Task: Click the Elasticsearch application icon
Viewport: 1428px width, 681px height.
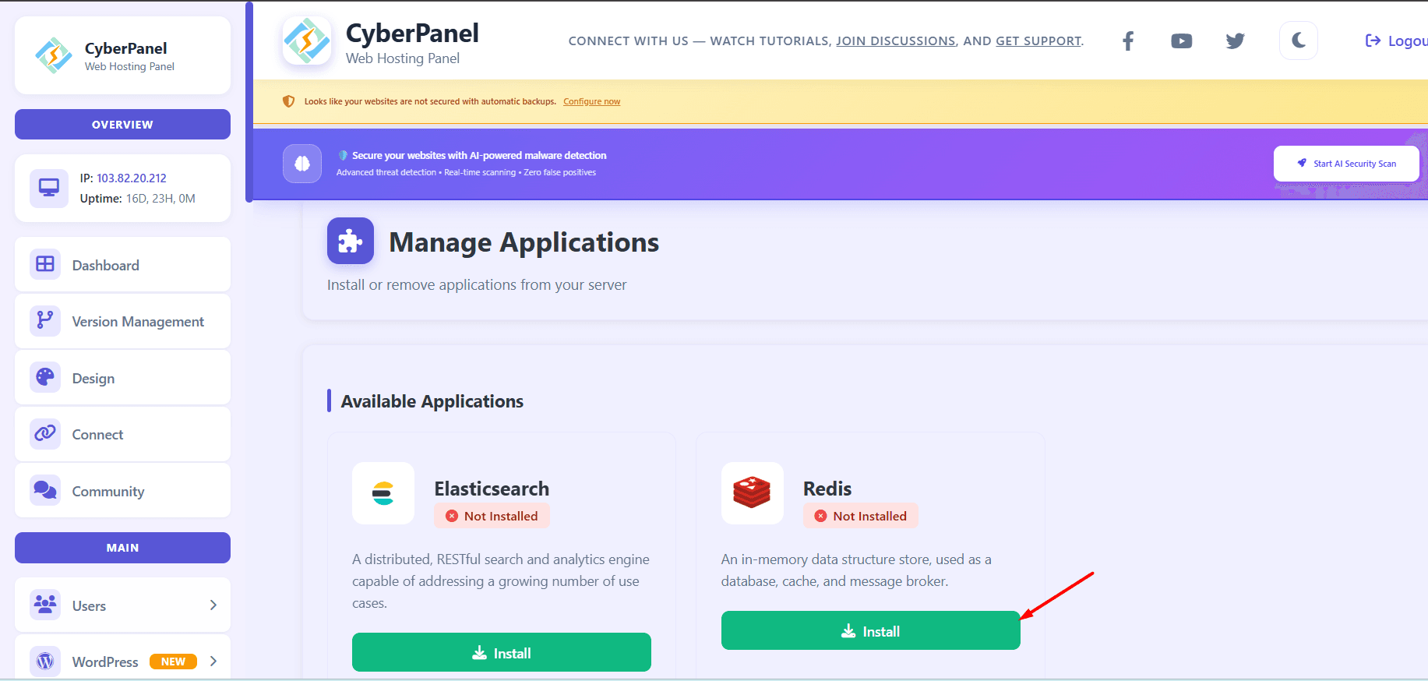Action: pyautogui.click(x=383, y=493)
